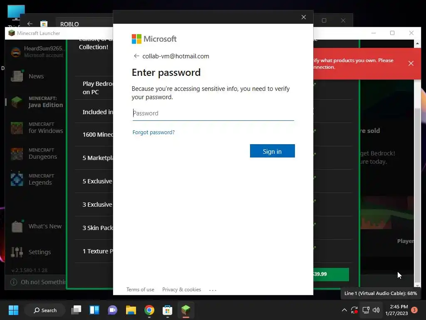Open File Explorer from taskbar
This screenshot has width=426, height=320.
131,310
